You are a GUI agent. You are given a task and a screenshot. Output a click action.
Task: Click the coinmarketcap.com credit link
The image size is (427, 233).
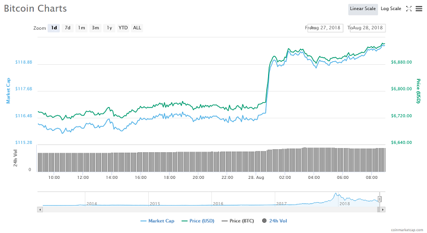407,230
